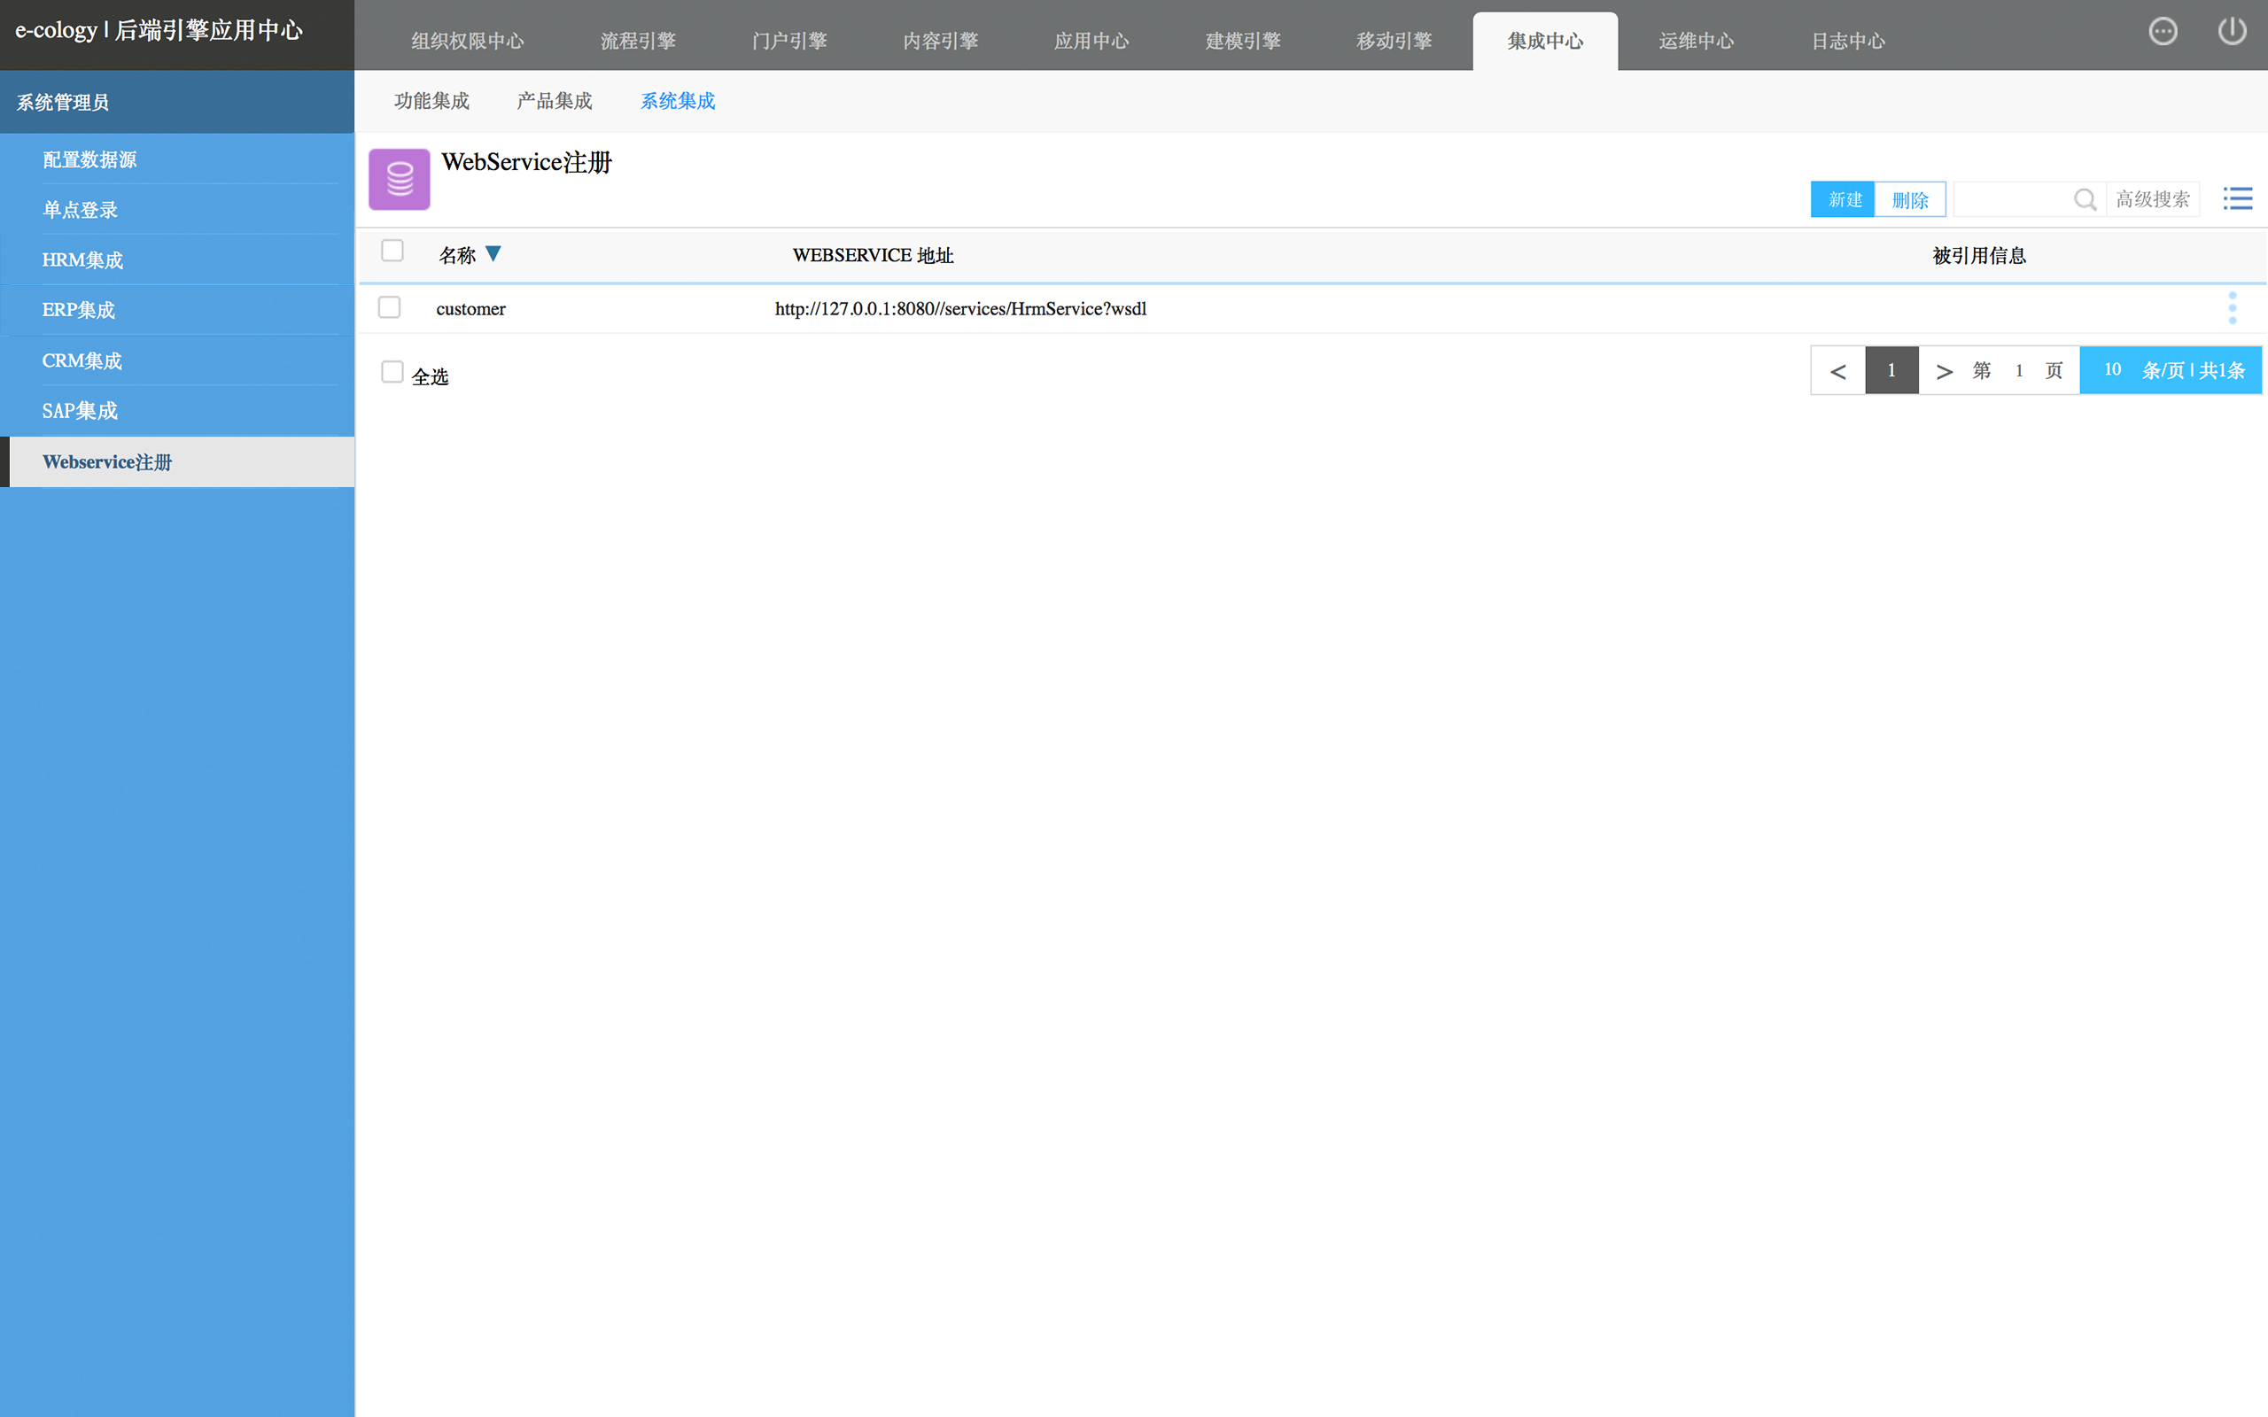Open the more options circle icon
Screen dimensions: 2268x1417
click(2162, 31)
